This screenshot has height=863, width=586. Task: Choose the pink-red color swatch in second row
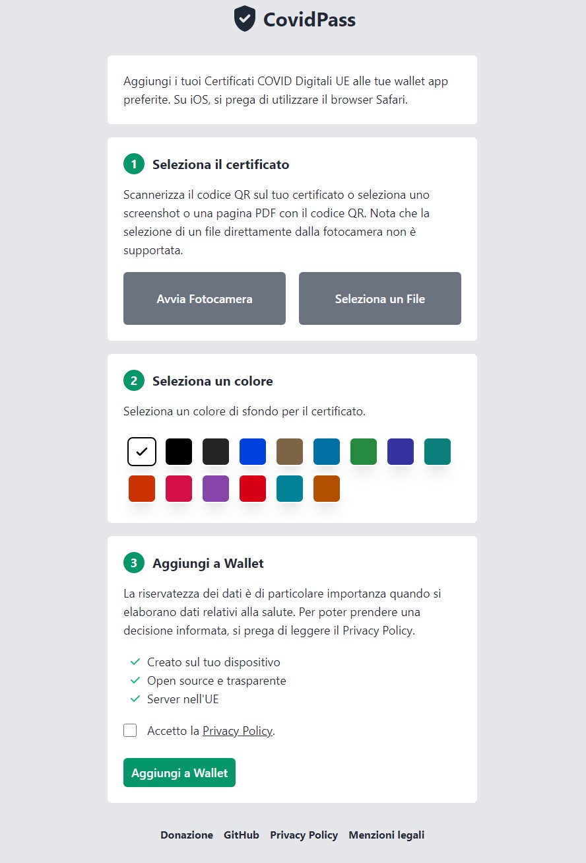(179, 489)
